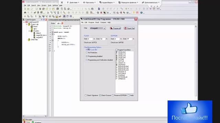Click the printer icon in the top toolbar

pos(68,9)
